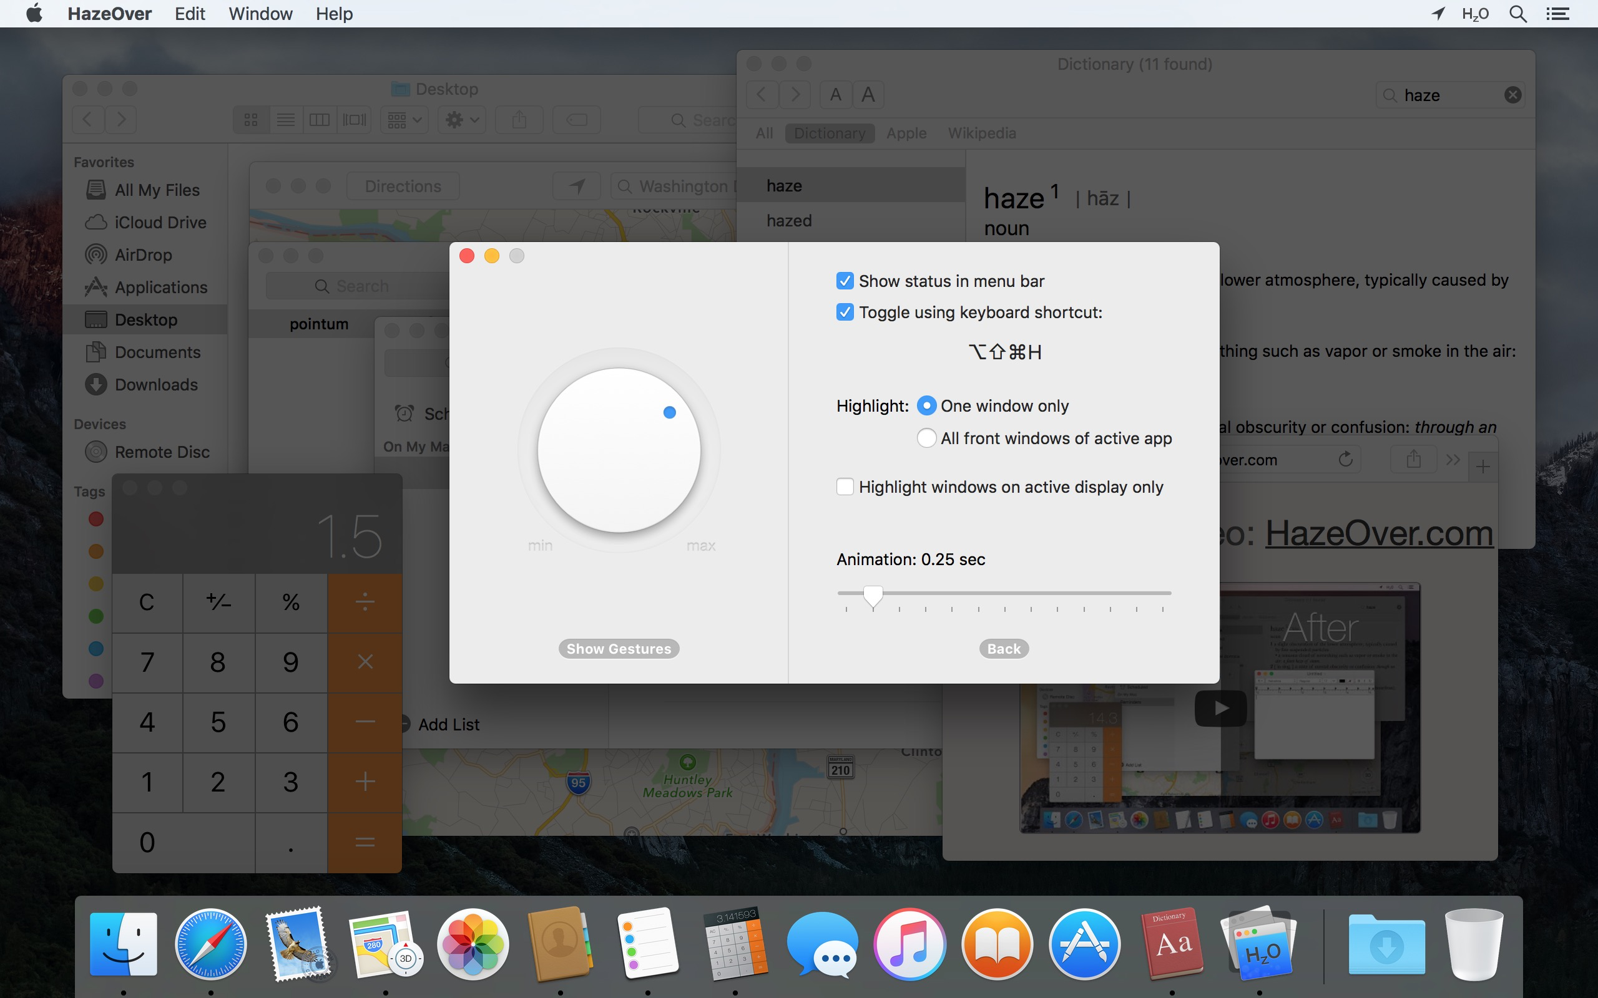Viewport: 1598px width, 998px height.
Task: Enable Highlight windows on active display only
Action: 845,487
